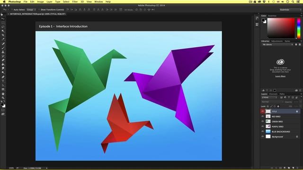Screen dimensions: 303x170
Task: Select the Clone Stamp tool
Action: (x=3, y=52)
